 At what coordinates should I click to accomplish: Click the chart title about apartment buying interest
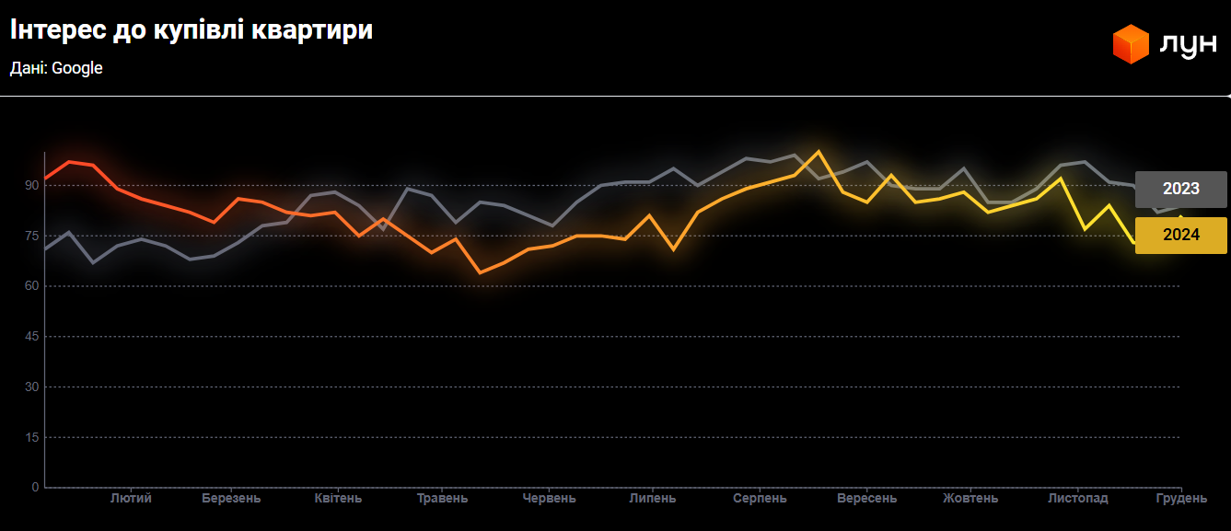pos(192,30)
